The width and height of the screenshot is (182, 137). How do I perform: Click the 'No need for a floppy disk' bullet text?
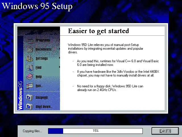click(x=110, y=88)
